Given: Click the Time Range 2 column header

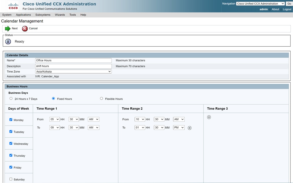Looking at the screenshot, I should pyautogui.click(x=132, y=109).
